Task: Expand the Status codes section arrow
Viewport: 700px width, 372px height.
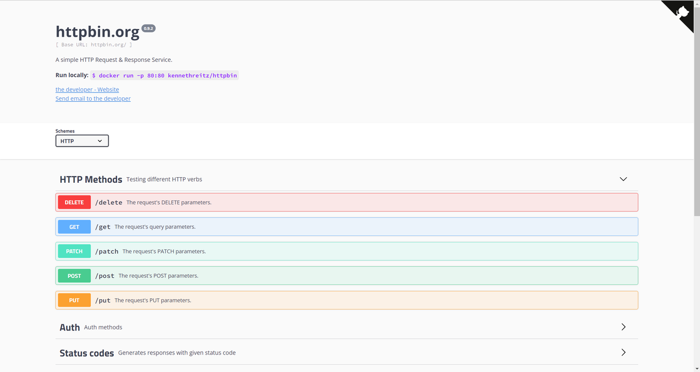Action: (x=623, y=353)
